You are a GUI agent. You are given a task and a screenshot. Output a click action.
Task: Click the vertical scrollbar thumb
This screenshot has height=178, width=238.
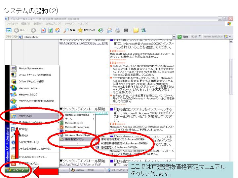231,76
